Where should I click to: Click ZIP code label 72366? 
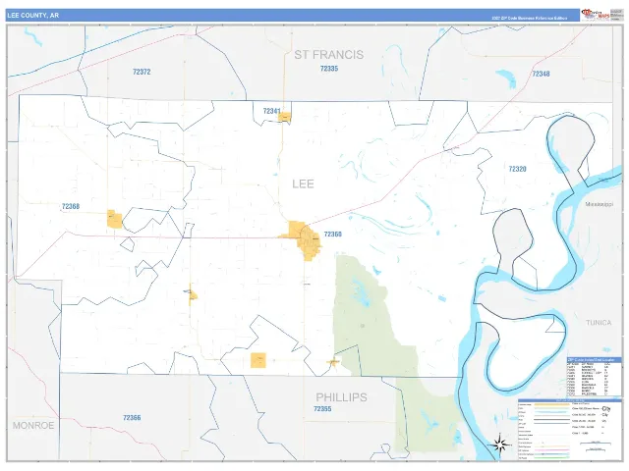pos(132,418)
